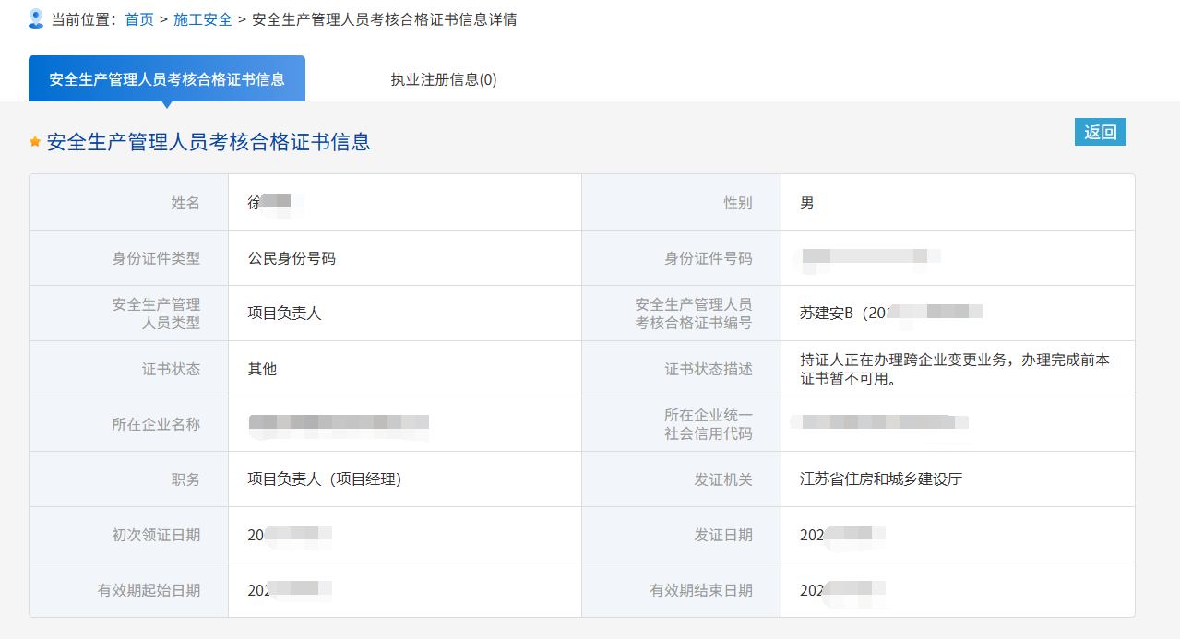The height and width of the screenshot is (639, 1180).
Task: Click the 证书状态 label
Action: [171, 369]
